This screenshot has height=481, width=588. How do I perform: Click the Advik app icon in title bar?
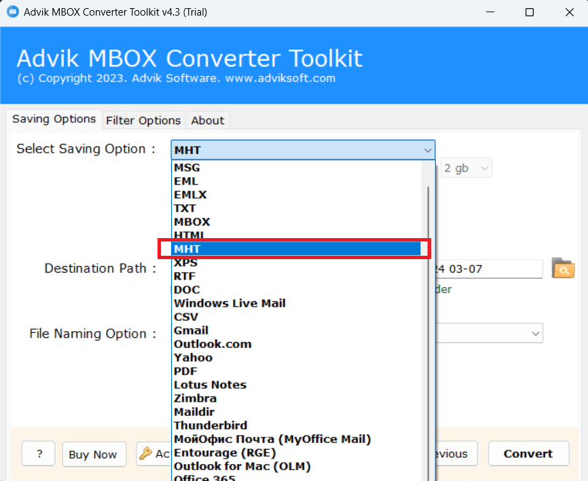12,12
